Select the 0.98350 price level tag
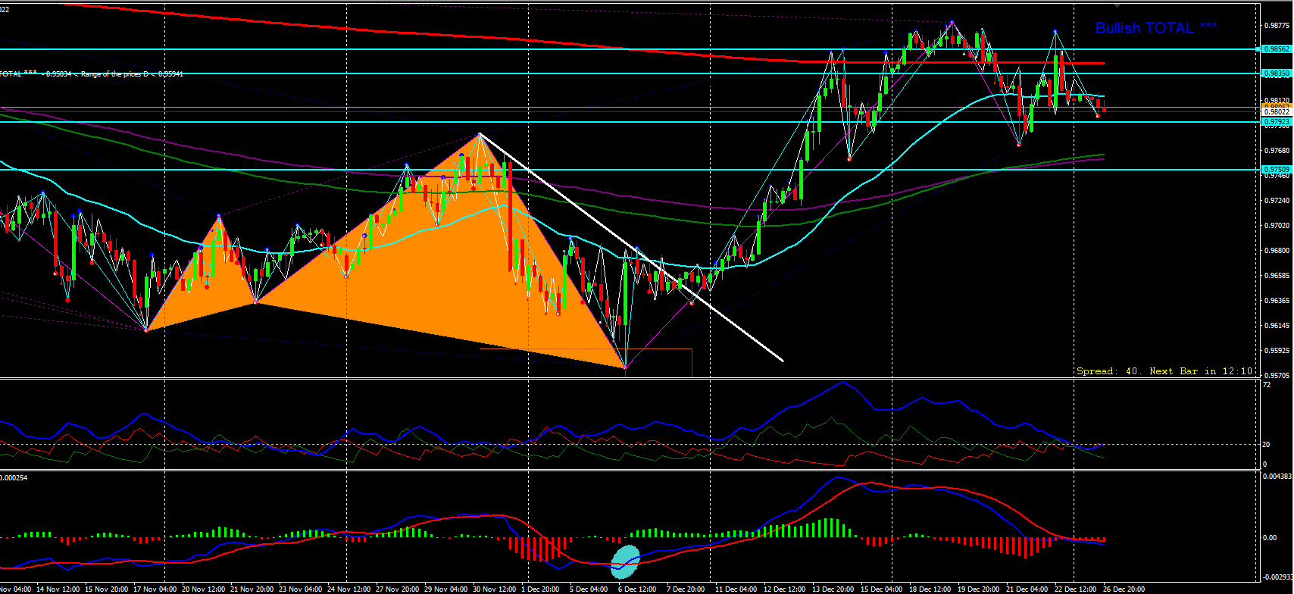 pos(1277,73)
